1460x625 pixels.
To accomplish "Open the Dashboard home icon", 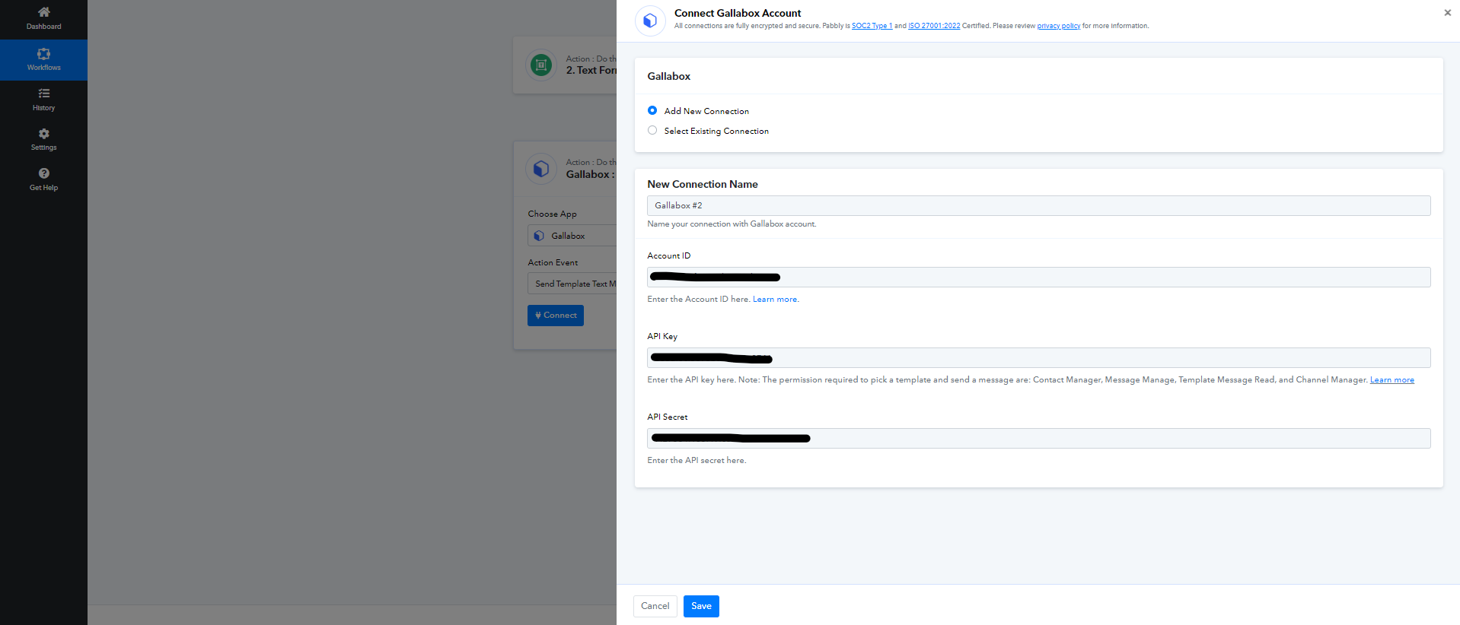I will click(x=43, y=12).
